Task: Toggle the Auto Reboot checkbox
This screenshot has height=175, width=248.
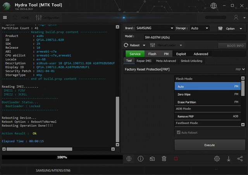Action: click(179, 133)
